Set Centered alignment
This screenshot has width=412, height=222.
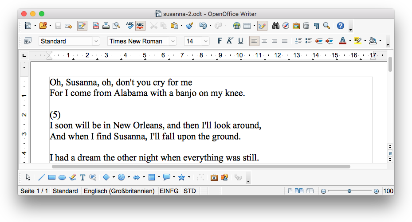[264, 41]
